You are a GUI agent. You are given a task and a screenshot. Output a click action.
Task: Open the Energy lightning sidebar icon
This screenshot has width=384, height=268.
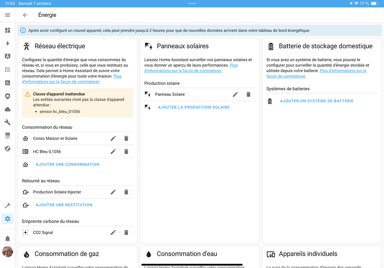pos(7,43)
